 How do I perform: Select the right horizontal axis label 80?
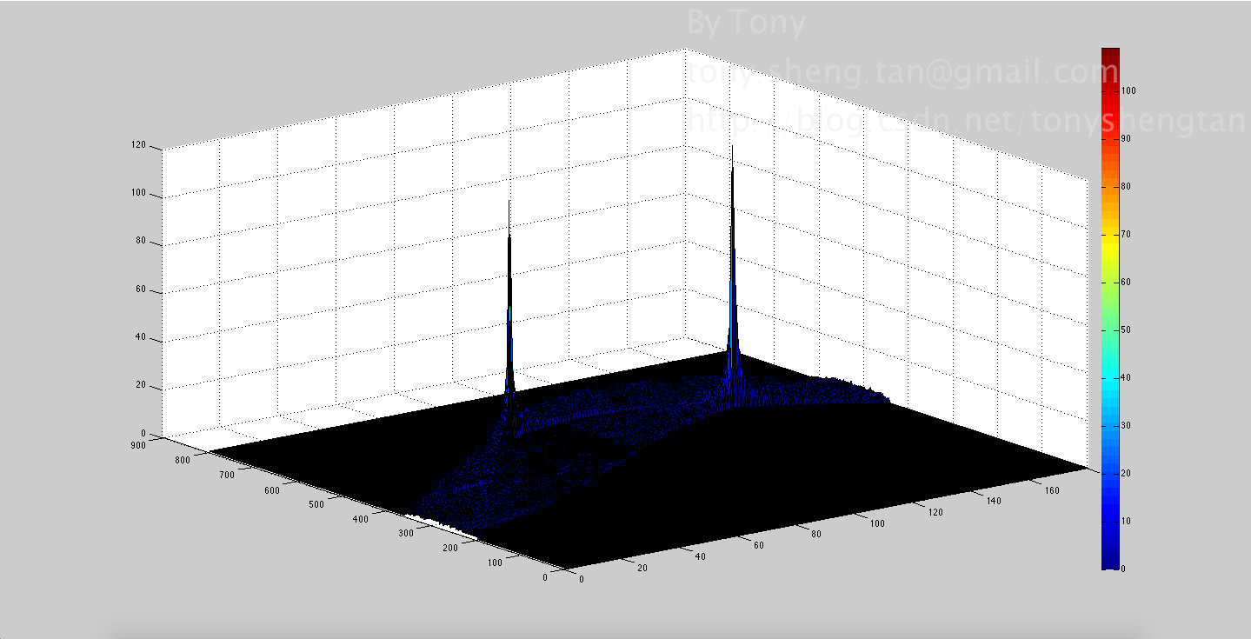(815, 534)
